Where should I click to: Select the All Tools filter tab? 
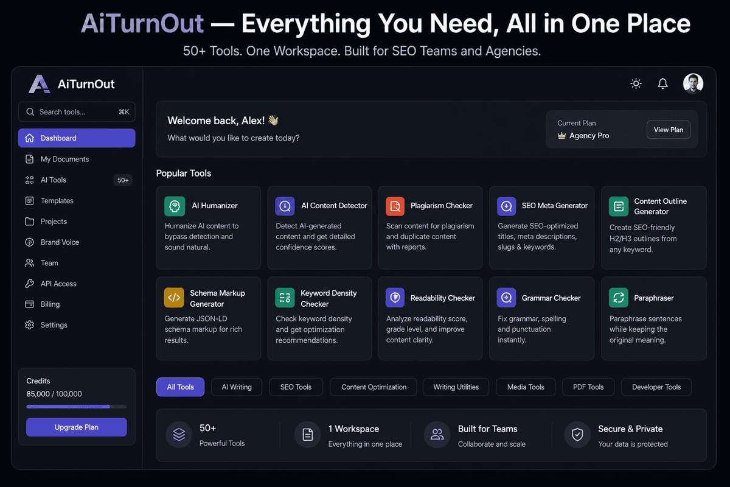[x=181, y=387]
